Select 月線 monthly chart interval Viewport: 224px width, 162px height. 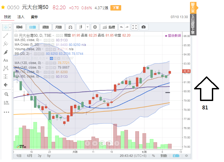(x=59, y=27)
